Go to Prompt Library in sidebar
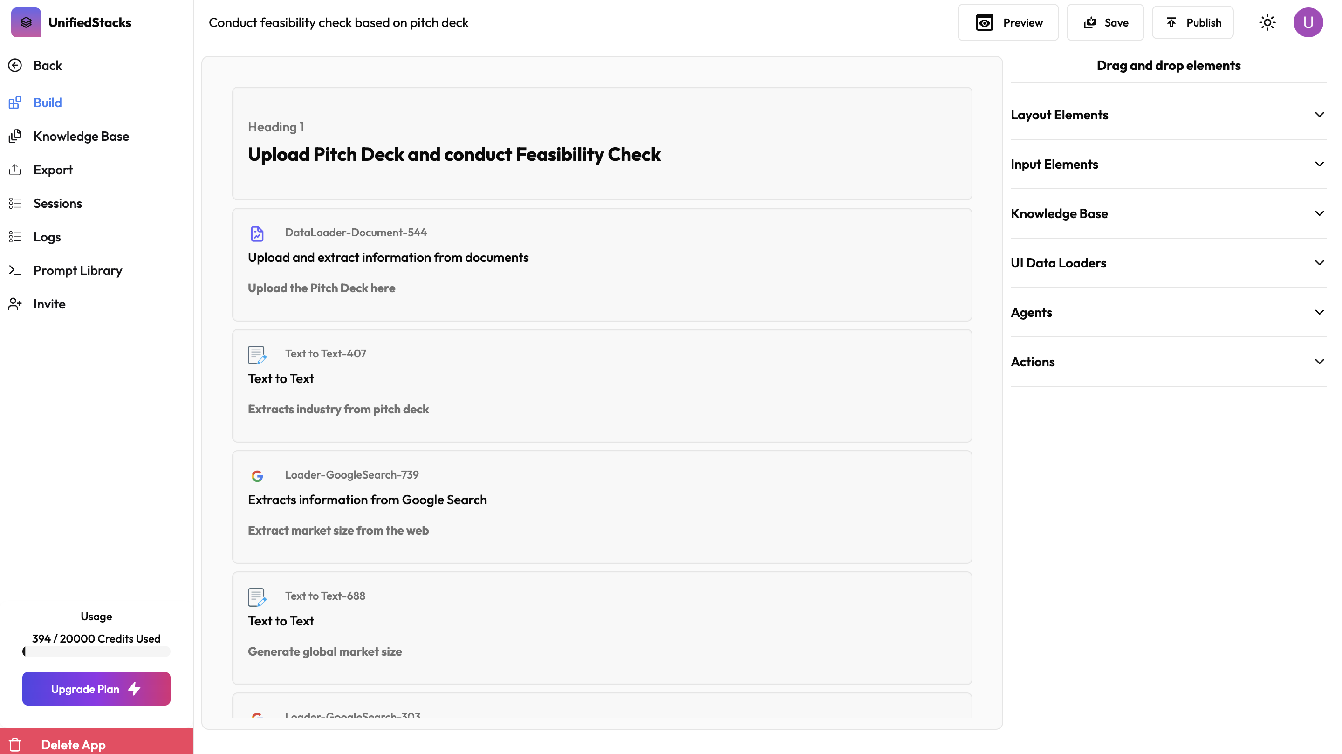 78,270
